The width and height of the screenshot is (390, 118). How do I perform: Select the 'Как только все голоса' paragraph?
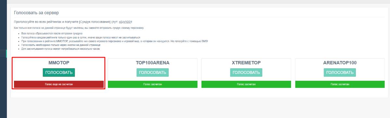79,28
